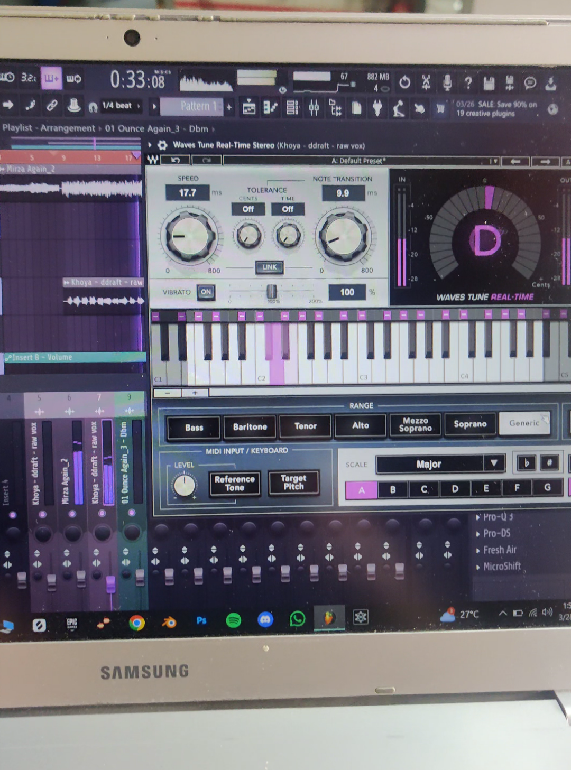Click the chat speech bubble icon
Image resolution: width=571 pixels, height=770 pixels.
click(530, 83)
